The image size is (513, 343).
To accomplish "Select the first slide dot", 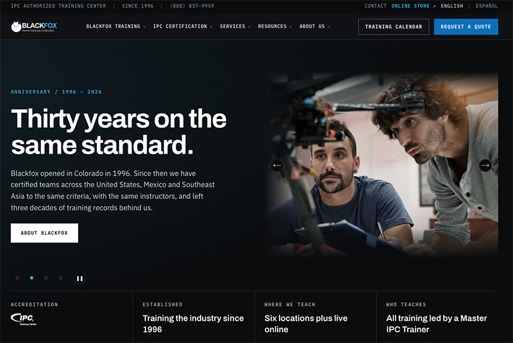I will [17, 278].
